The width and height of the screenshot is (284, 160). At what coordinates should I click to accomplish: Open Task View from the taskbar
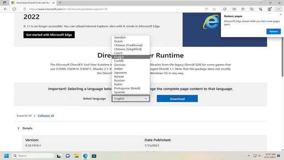coord(59,156)
